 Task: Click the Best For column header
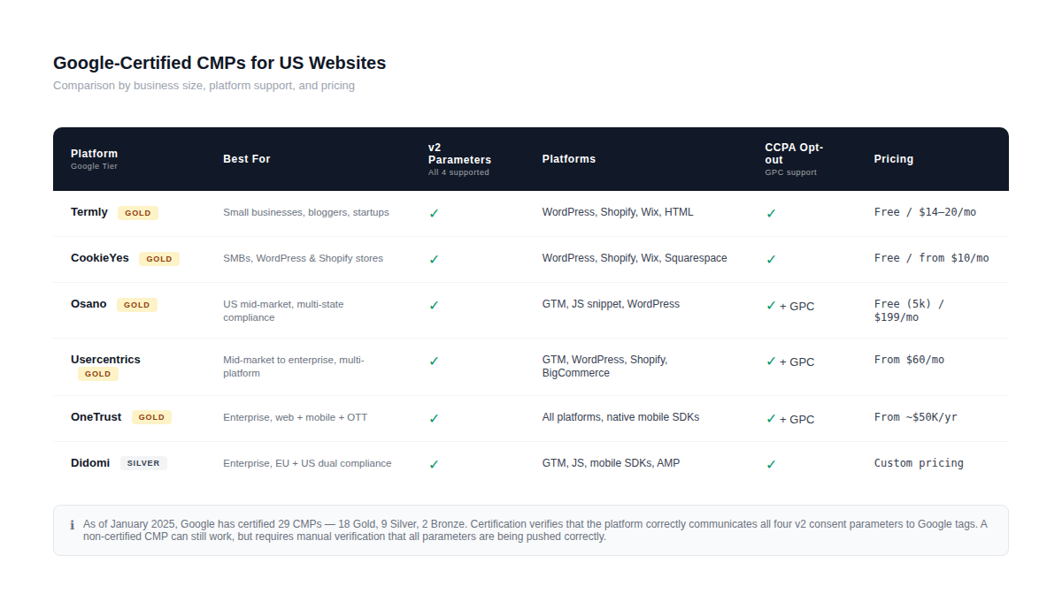coord(246,159)
